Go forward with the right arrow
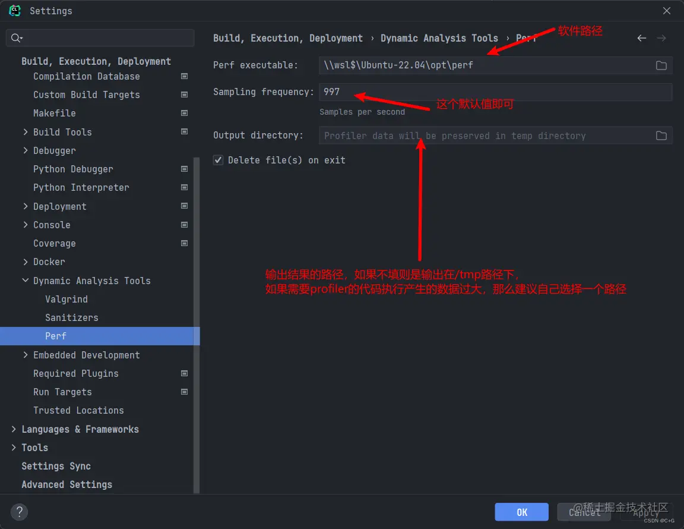The width and height of the screenshot is (684, 529). coord(661,39)
